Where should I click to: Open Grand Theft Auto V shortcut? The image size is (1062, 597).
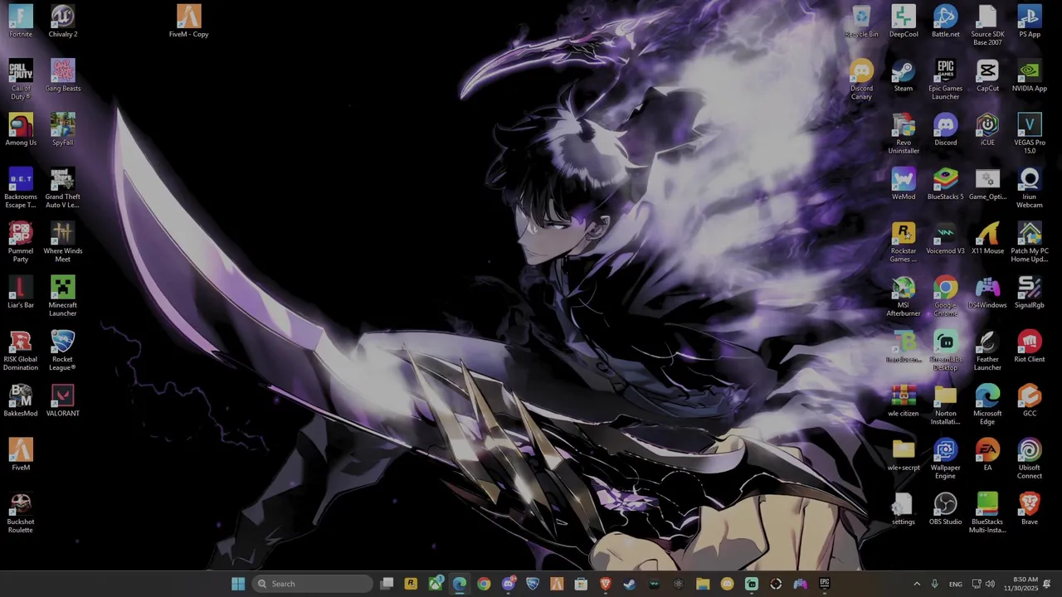click(x=63, y=188)
